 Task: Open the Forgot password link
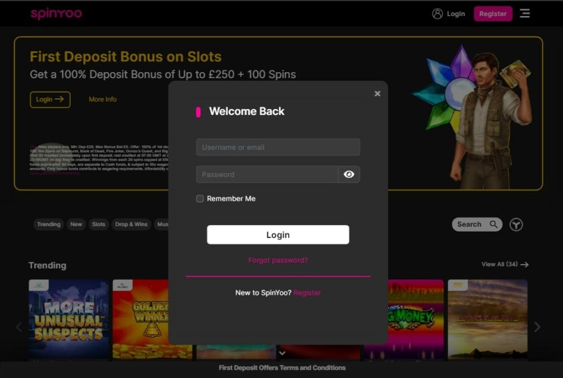(x=277, y=260)
